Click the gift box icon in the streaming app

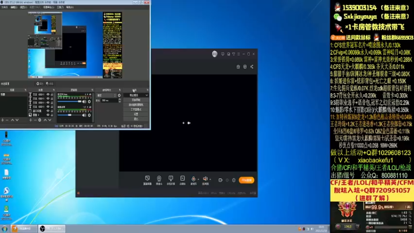pyautogui.click(x=238, y=67)
